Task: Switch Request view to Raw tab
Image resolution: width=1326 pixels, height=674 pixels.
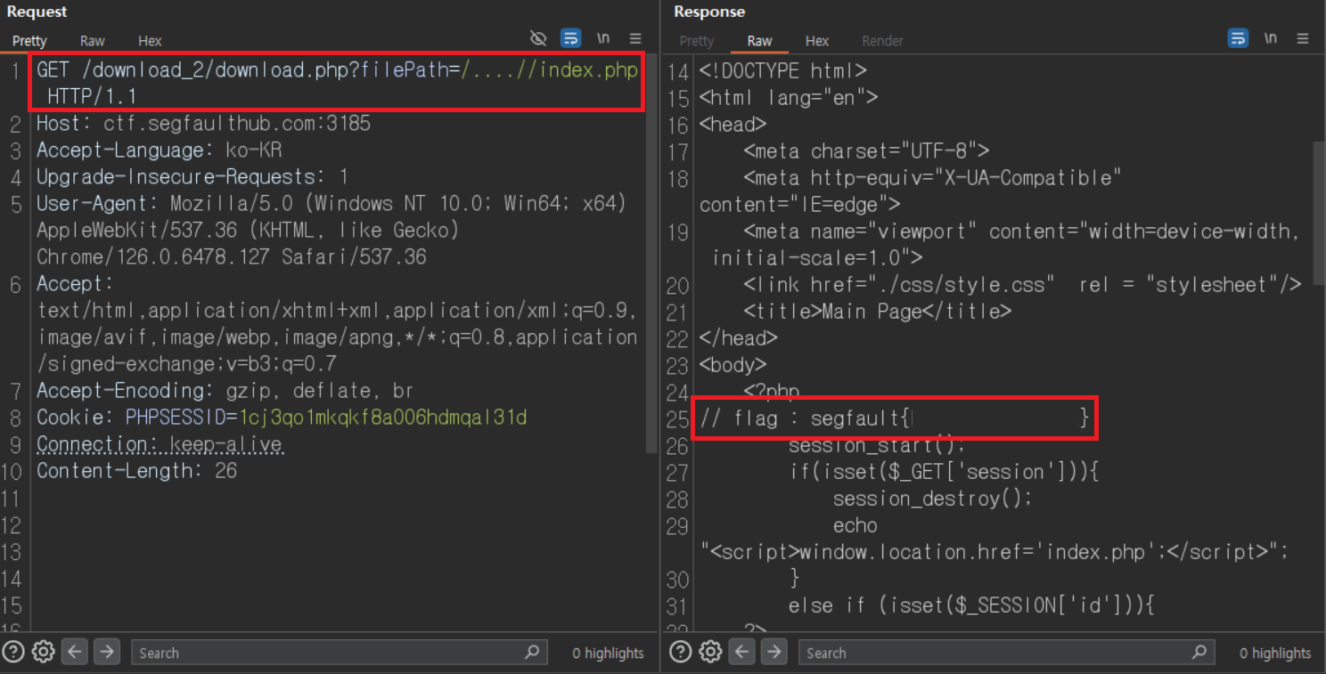Action: pyautogui.click(x=92, y=41)
